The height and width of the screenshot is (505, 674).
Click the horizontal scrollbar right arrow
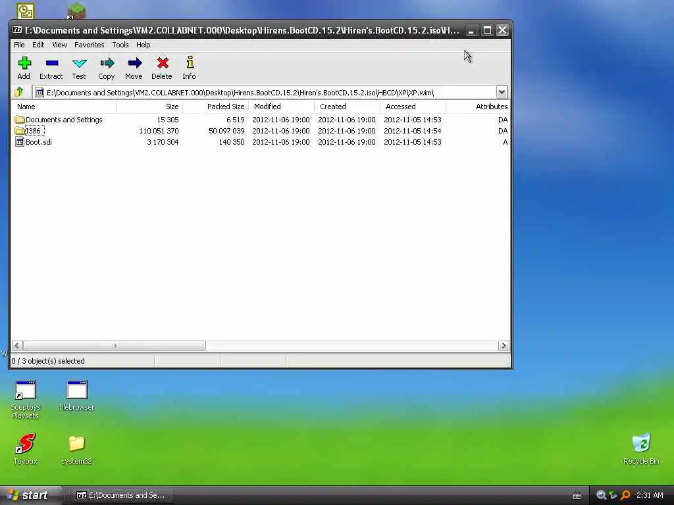[x=504, y=346]
